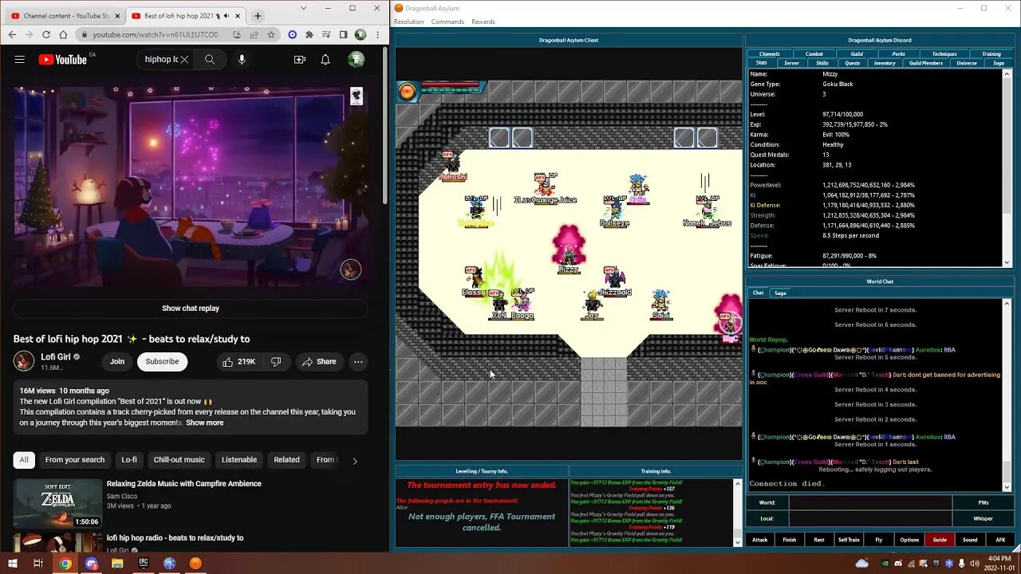Open Chrome tab search dropdown
This screenshot has width=1021, height=574.
click(303, 8)
